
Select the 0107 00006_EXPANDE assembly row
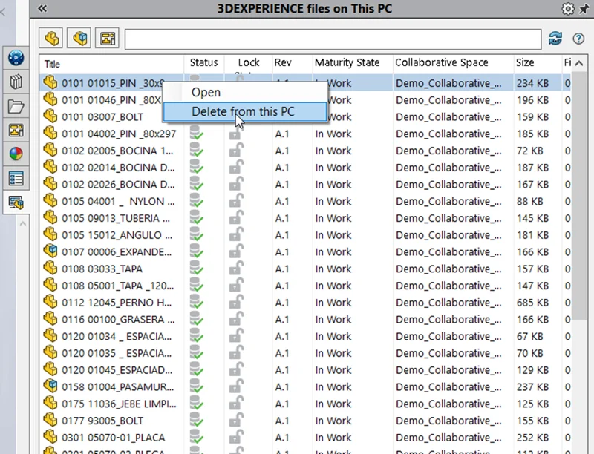(x=111, y=252)
